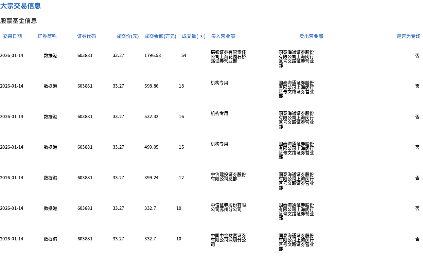Click volume value 15
Image resolution: width=423 pixels, height=256 pixels.
181,147
